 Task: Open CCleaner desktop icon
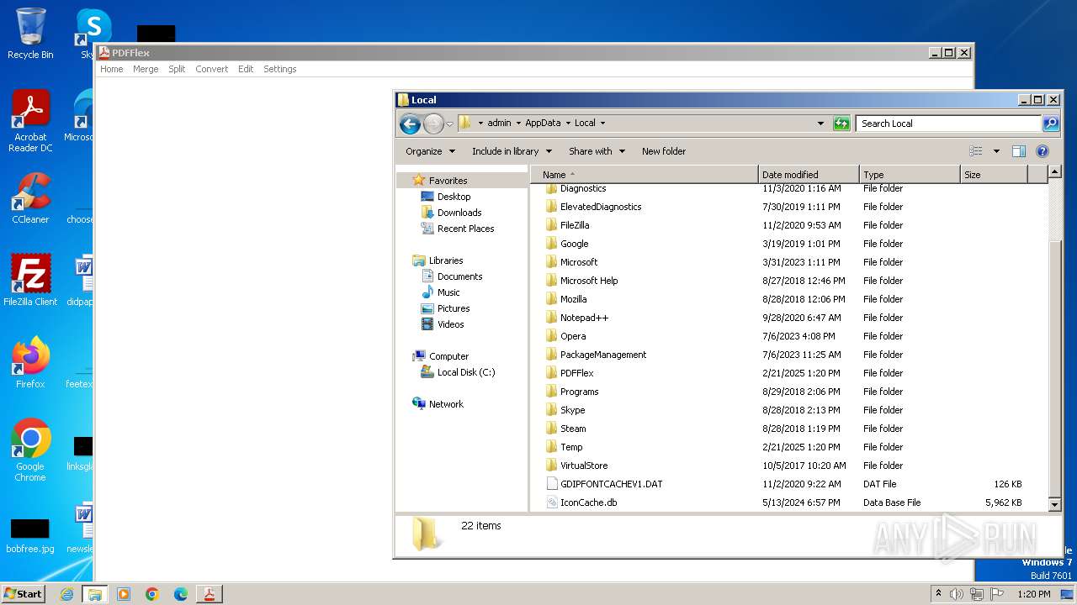pyautogui.click(x=30, y=198)
